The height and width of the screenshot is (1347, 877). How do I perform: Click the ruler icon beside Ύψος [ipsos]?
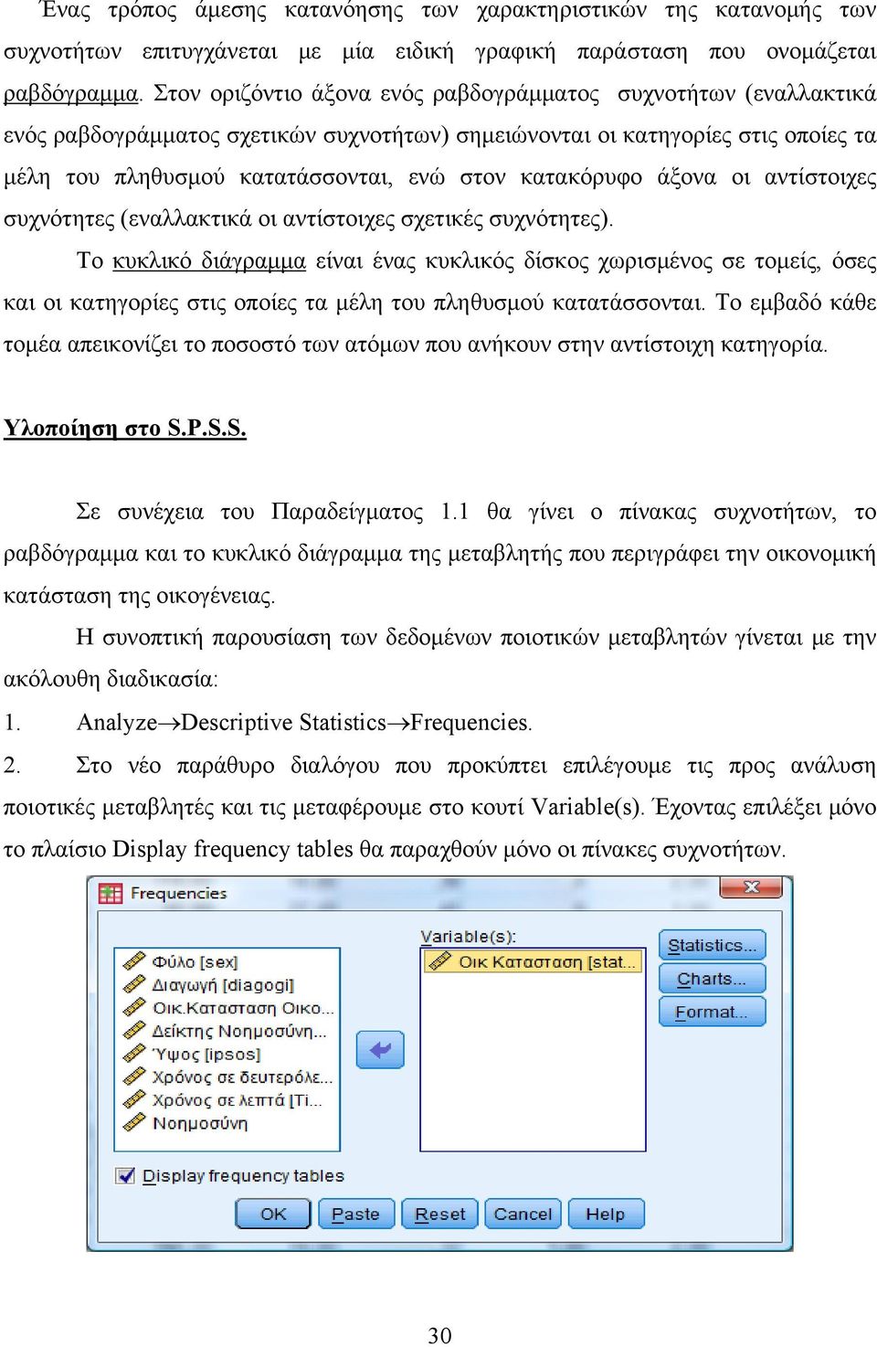coord(135,1054)
